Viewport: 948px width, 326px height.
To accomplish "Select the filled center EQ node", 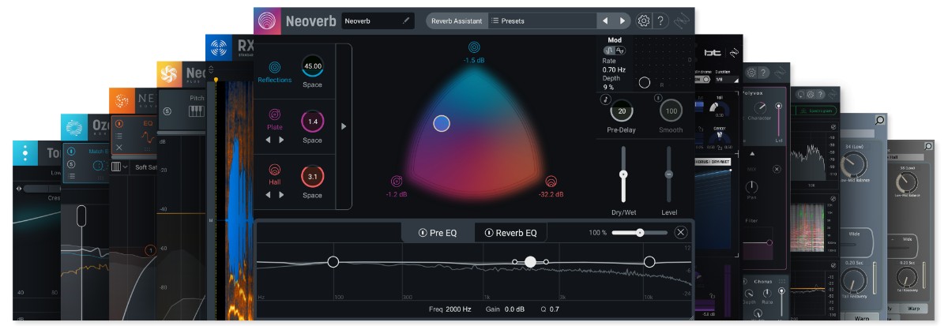I will (x=530, y=261).
